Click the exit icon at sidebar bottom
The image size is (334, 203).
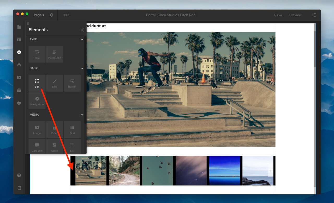[x=19, y=188]
